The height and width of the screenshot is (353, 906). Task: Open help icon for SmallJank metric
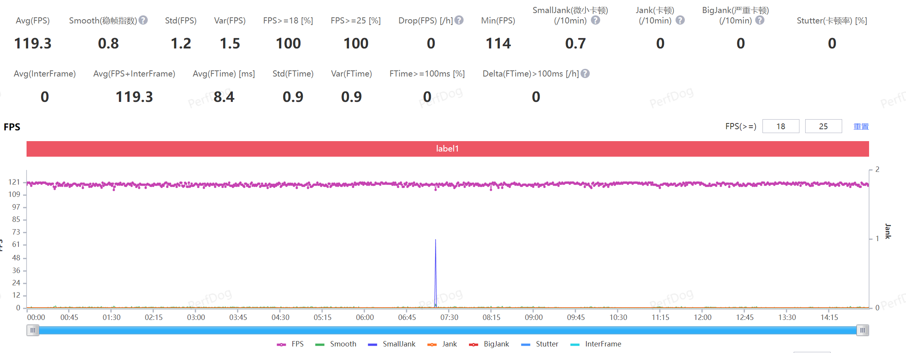click(595, 20)
